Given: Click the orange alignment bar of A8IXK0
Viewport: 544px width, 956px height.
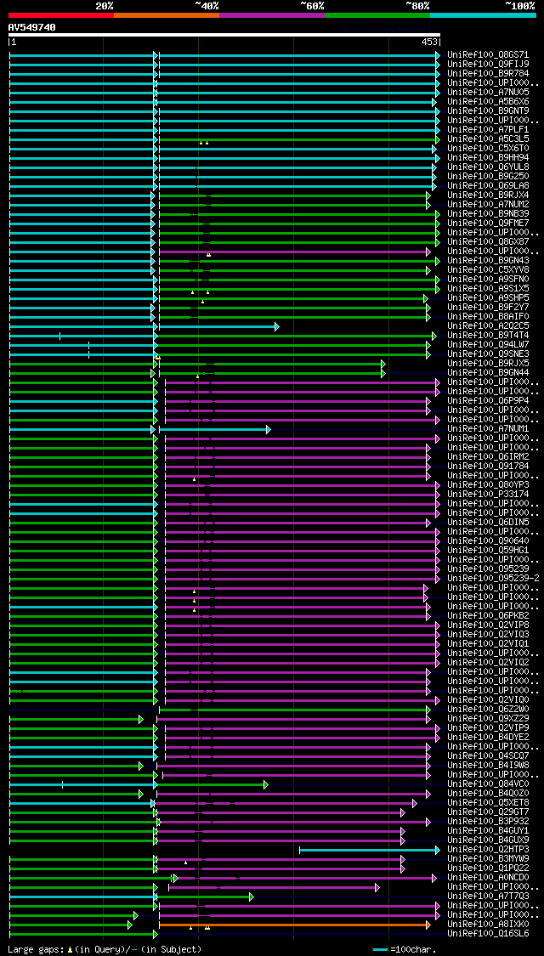Looking at the screenshot, I should coord(295,925).
